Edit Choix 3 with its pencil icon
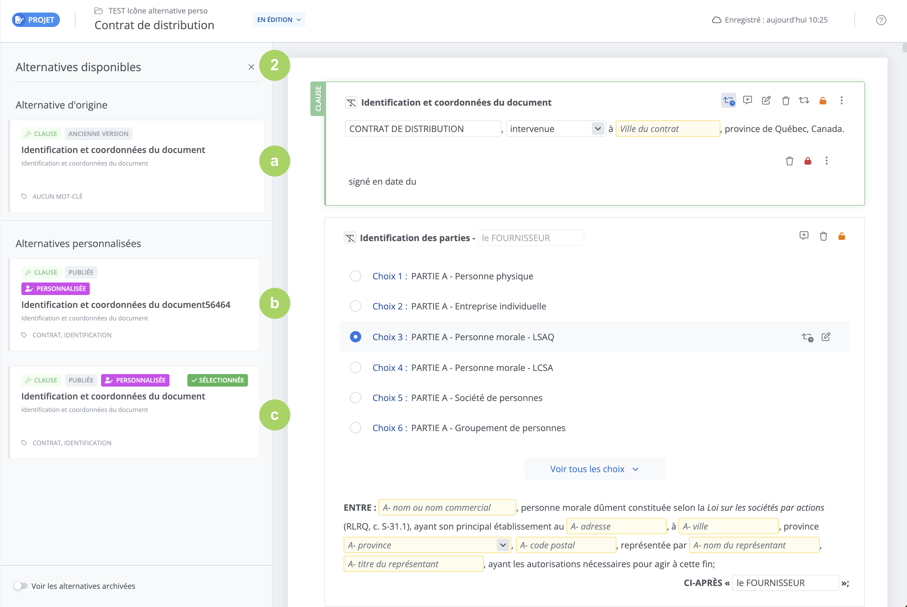 click(826, 337)
